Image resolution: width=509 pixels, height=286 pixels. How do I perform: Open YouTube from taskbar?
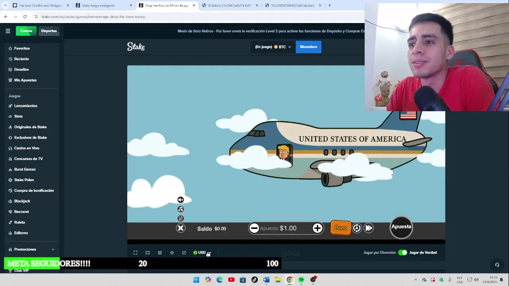click(x=231, y=280)
